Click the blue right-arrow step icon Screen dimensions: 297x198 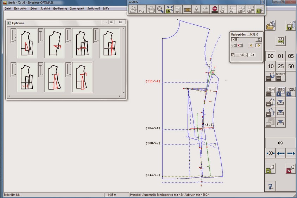tap(291, 153)
